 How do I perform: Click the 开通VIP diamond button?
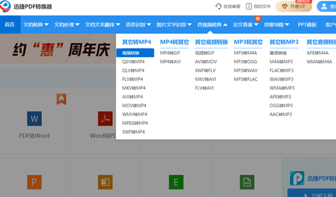pos(294,6)
